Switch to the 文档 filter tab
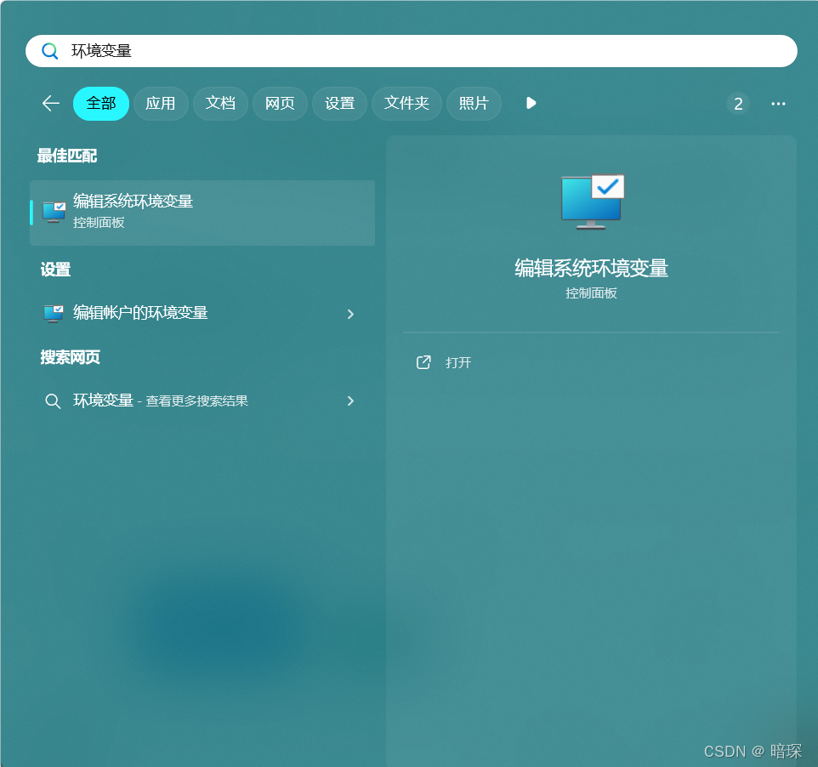Image resolution: width=818 pixels, height=767 pixels. coord(220,103)
